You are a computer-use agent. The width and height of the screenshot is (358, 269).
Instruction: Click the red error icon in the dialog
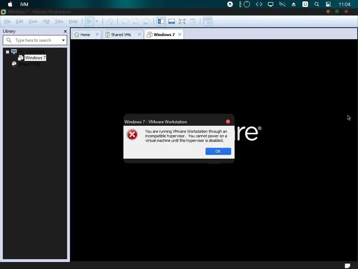coord(132,134)
